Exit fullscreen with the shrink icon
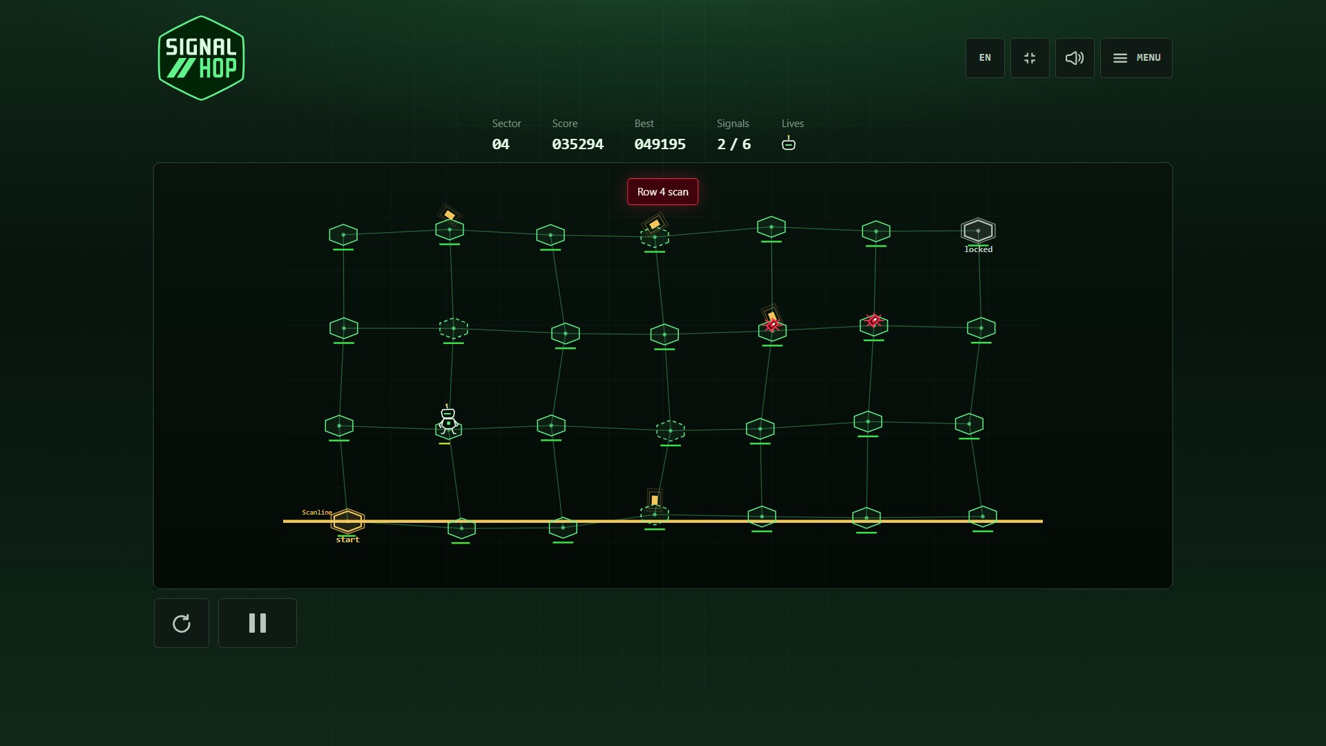 tap(1030, 58)
